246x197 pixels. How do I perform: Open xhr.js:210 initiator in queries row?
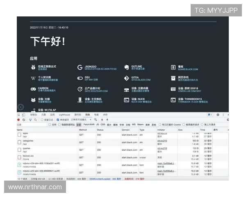(162, 148)
